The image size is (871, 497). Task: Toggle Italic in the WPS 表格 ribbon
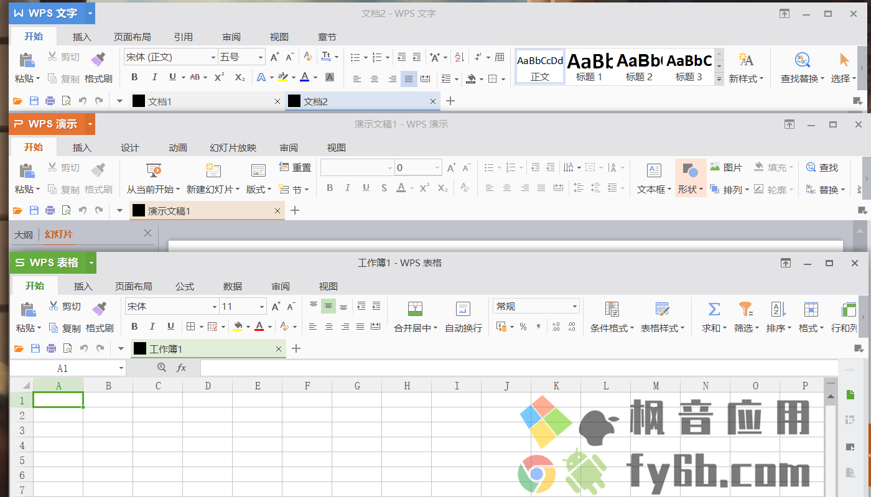click(x=152, y=327)
